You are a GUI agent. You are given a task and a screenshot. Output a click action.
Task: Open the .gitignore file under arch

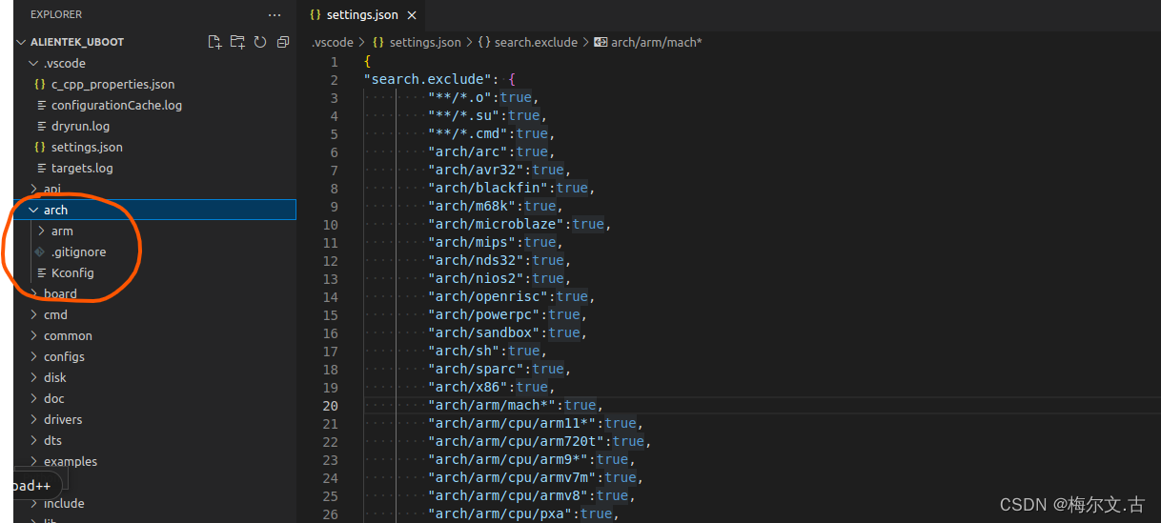[78, 251]
